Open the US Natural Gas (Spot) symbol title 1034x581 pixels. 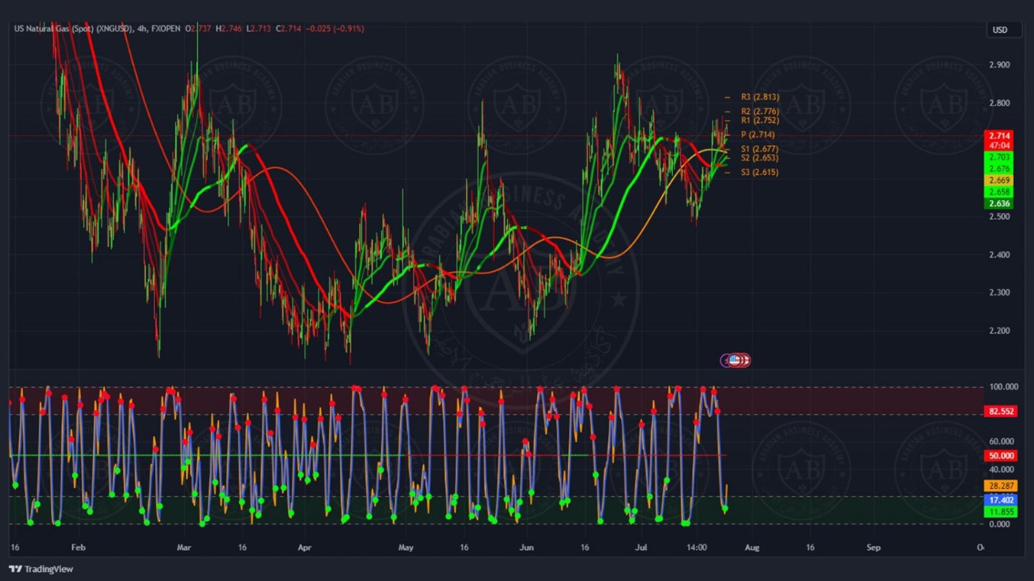click(73, 29)
